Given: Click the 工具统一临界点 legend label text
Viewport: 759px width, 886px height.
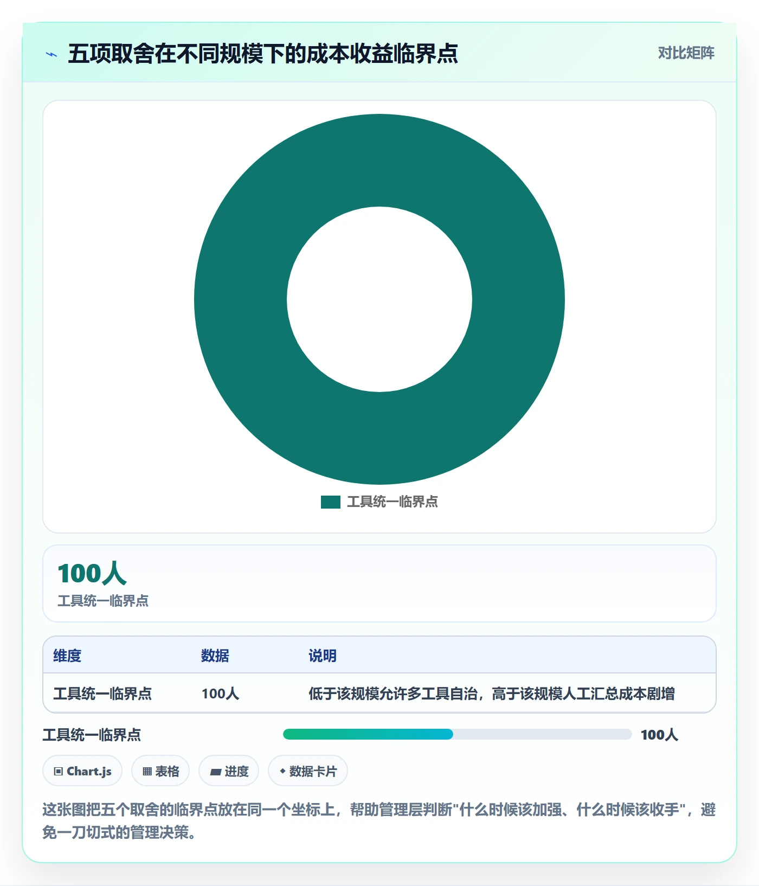Looking at the screenshot, I should [x=393, y=502].
